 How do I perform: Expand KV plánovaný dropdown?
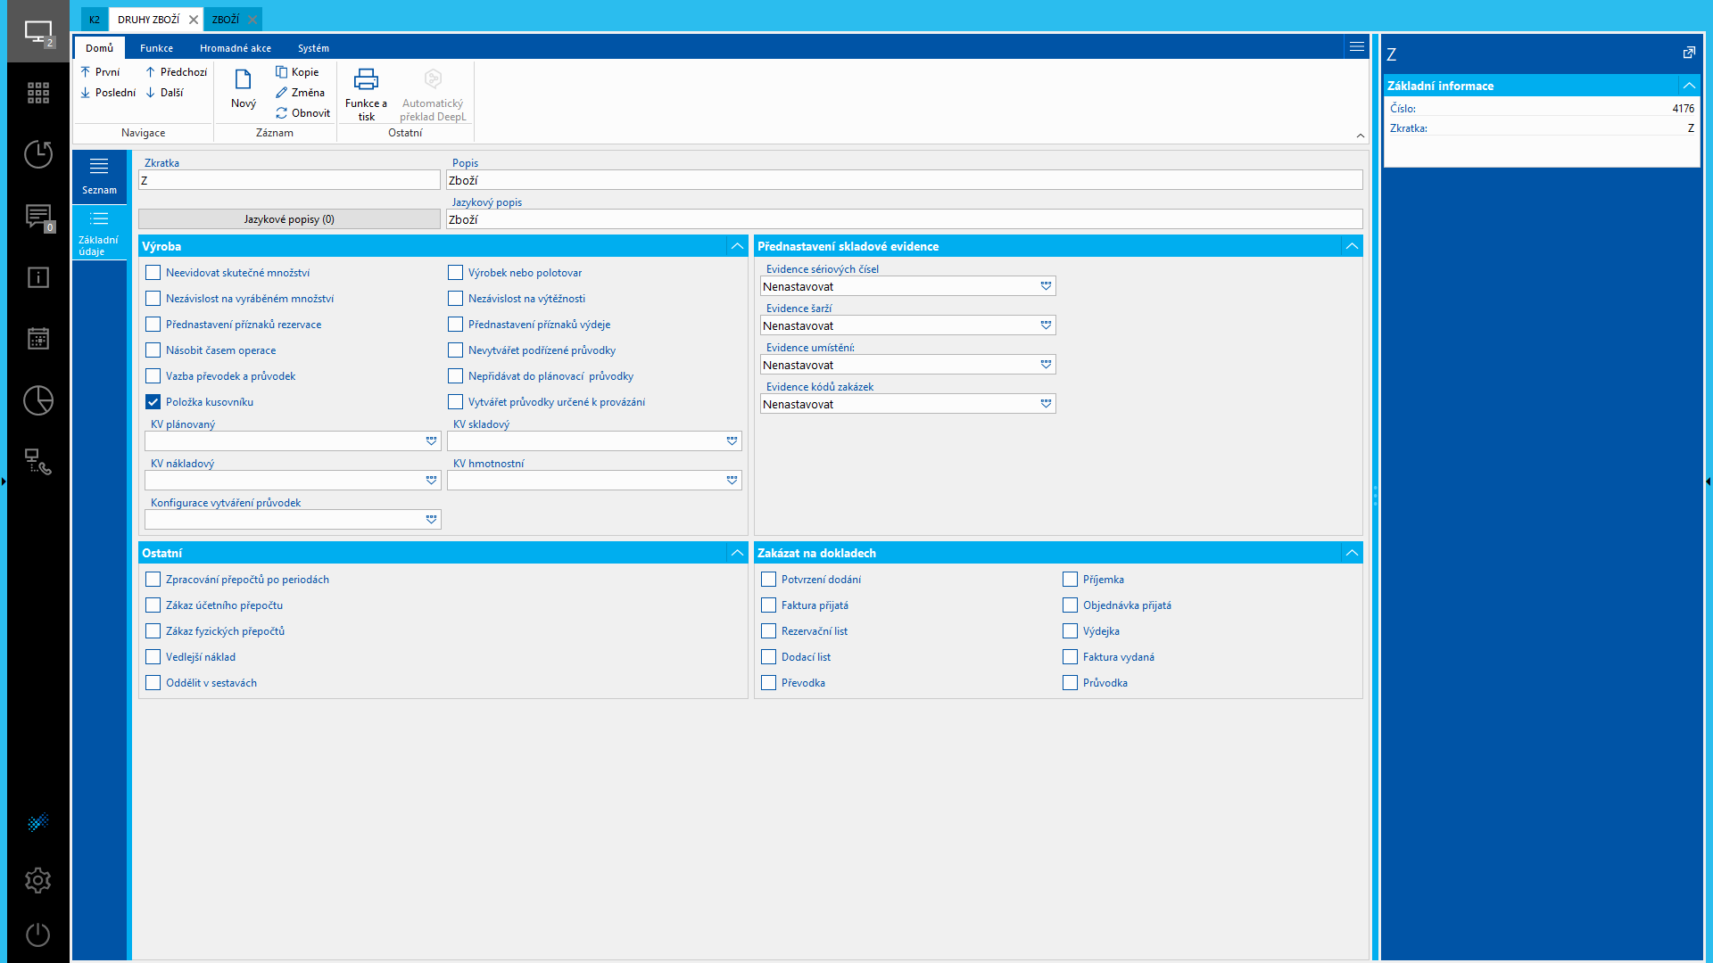tap(431, 440)
